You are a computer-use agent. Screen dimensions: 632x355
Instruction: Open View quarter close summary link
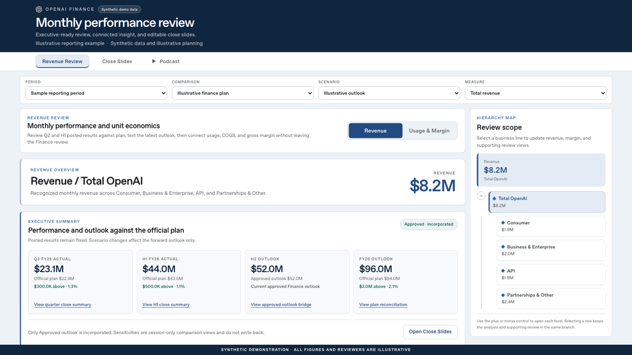click(63, 305)
